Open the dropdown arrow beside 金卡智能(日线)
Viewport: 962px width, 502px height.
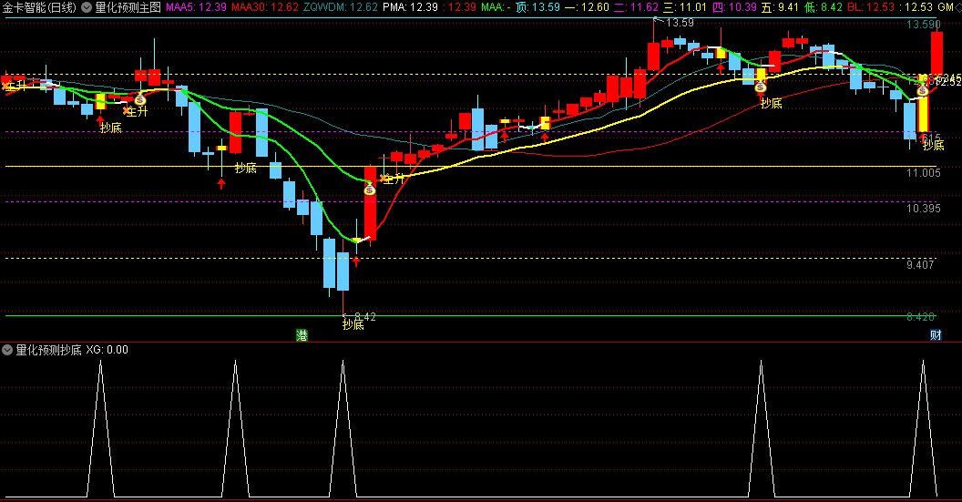[87, 7]
